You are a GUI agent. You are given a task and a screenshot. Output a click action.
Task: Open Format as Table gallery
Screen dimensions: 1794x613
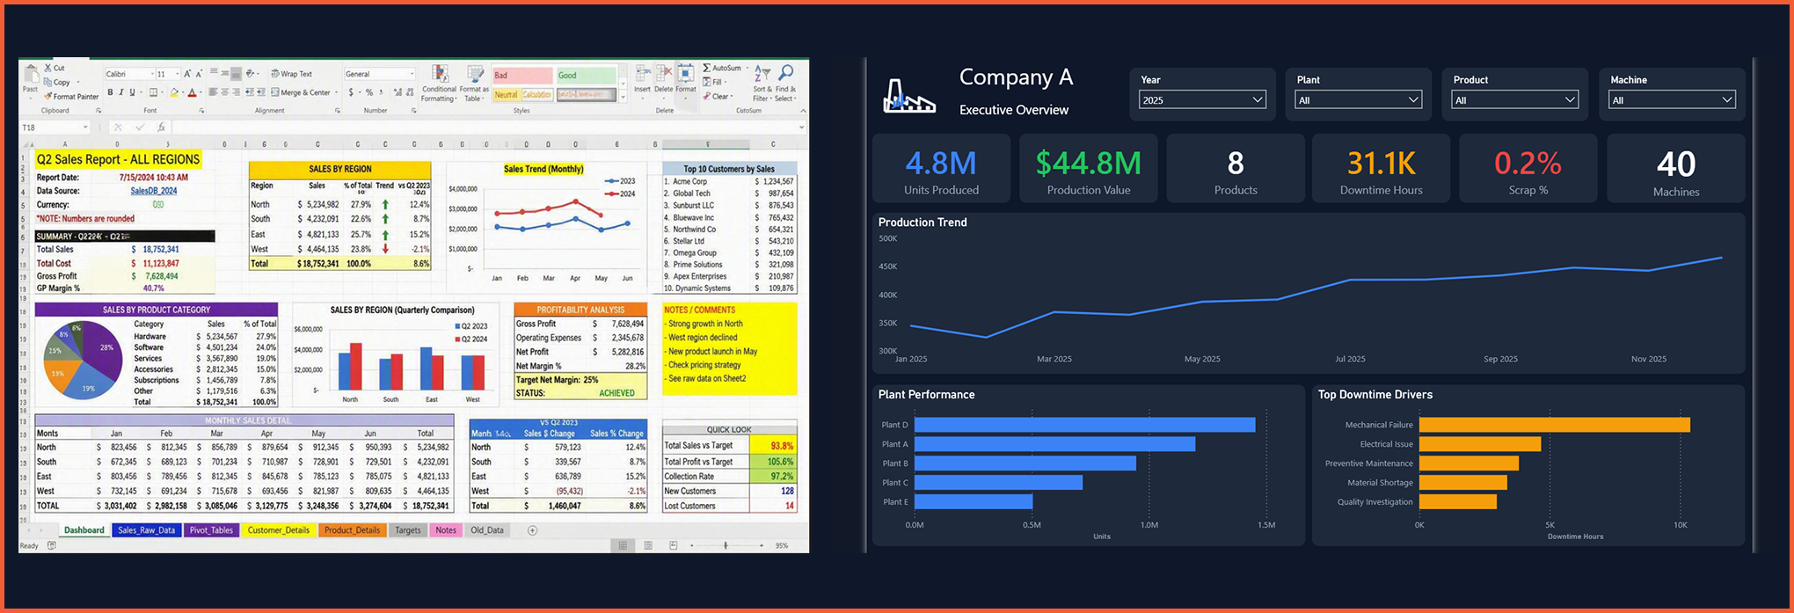pos(474,84)
